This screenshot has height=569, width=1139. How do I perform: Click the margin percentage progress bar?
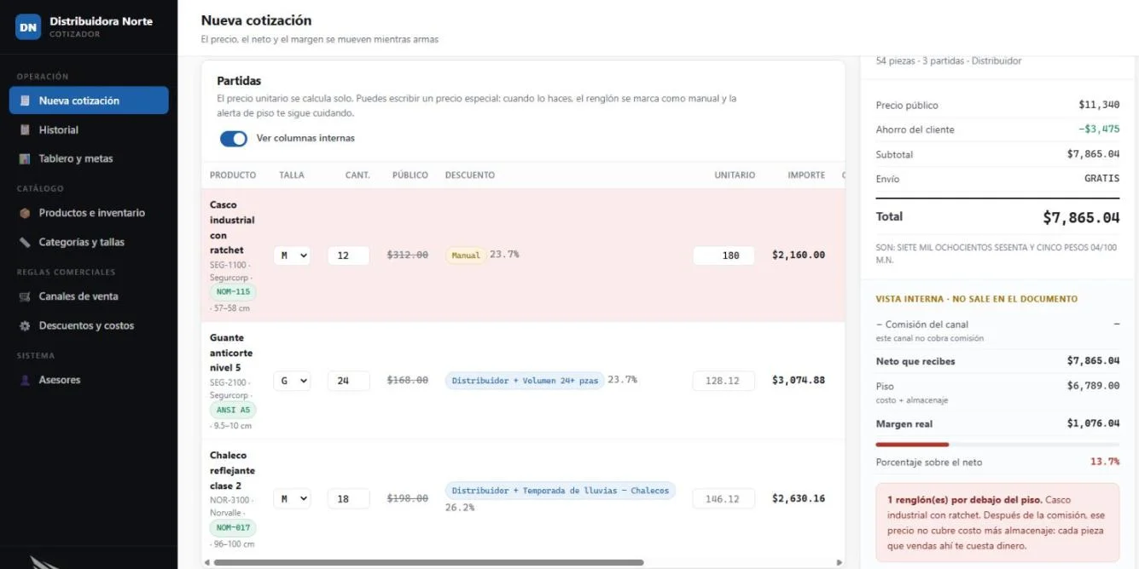click(997, 445)
